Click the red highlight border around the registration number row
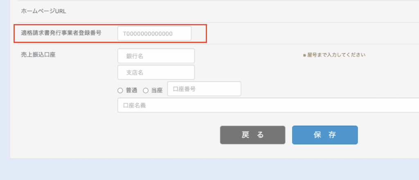Image resolution: width=419 pixels, height=180 pixels. (110, 24)
